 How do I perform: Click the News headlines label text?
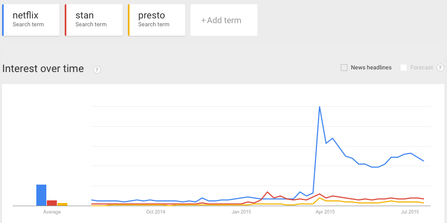click(371, 67)
